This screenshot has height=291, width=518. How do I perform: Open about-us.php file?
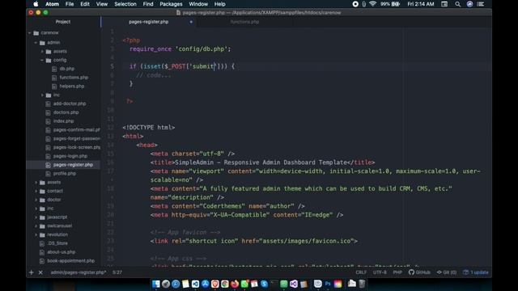pyautogui.click(x=62, y=252)
